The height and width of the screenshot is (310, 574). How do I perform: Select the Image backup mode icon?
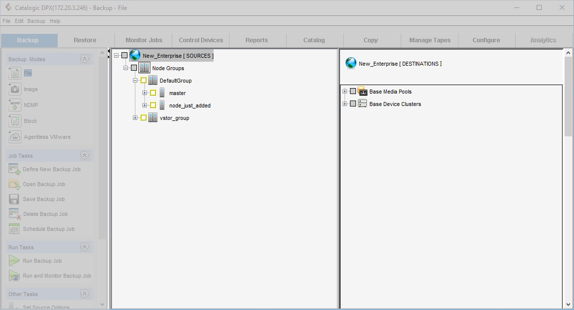click(x=15, y=89)
